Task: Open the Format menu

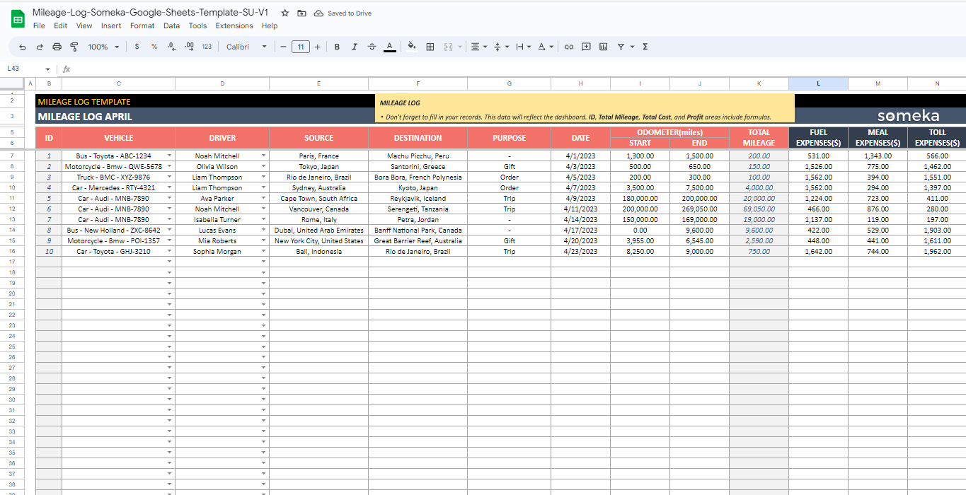Action: 142,26
